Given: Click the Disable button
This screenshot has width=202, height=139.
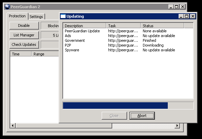Looking at the screenshot, I should pyautogui.click(x=24, y=25).
